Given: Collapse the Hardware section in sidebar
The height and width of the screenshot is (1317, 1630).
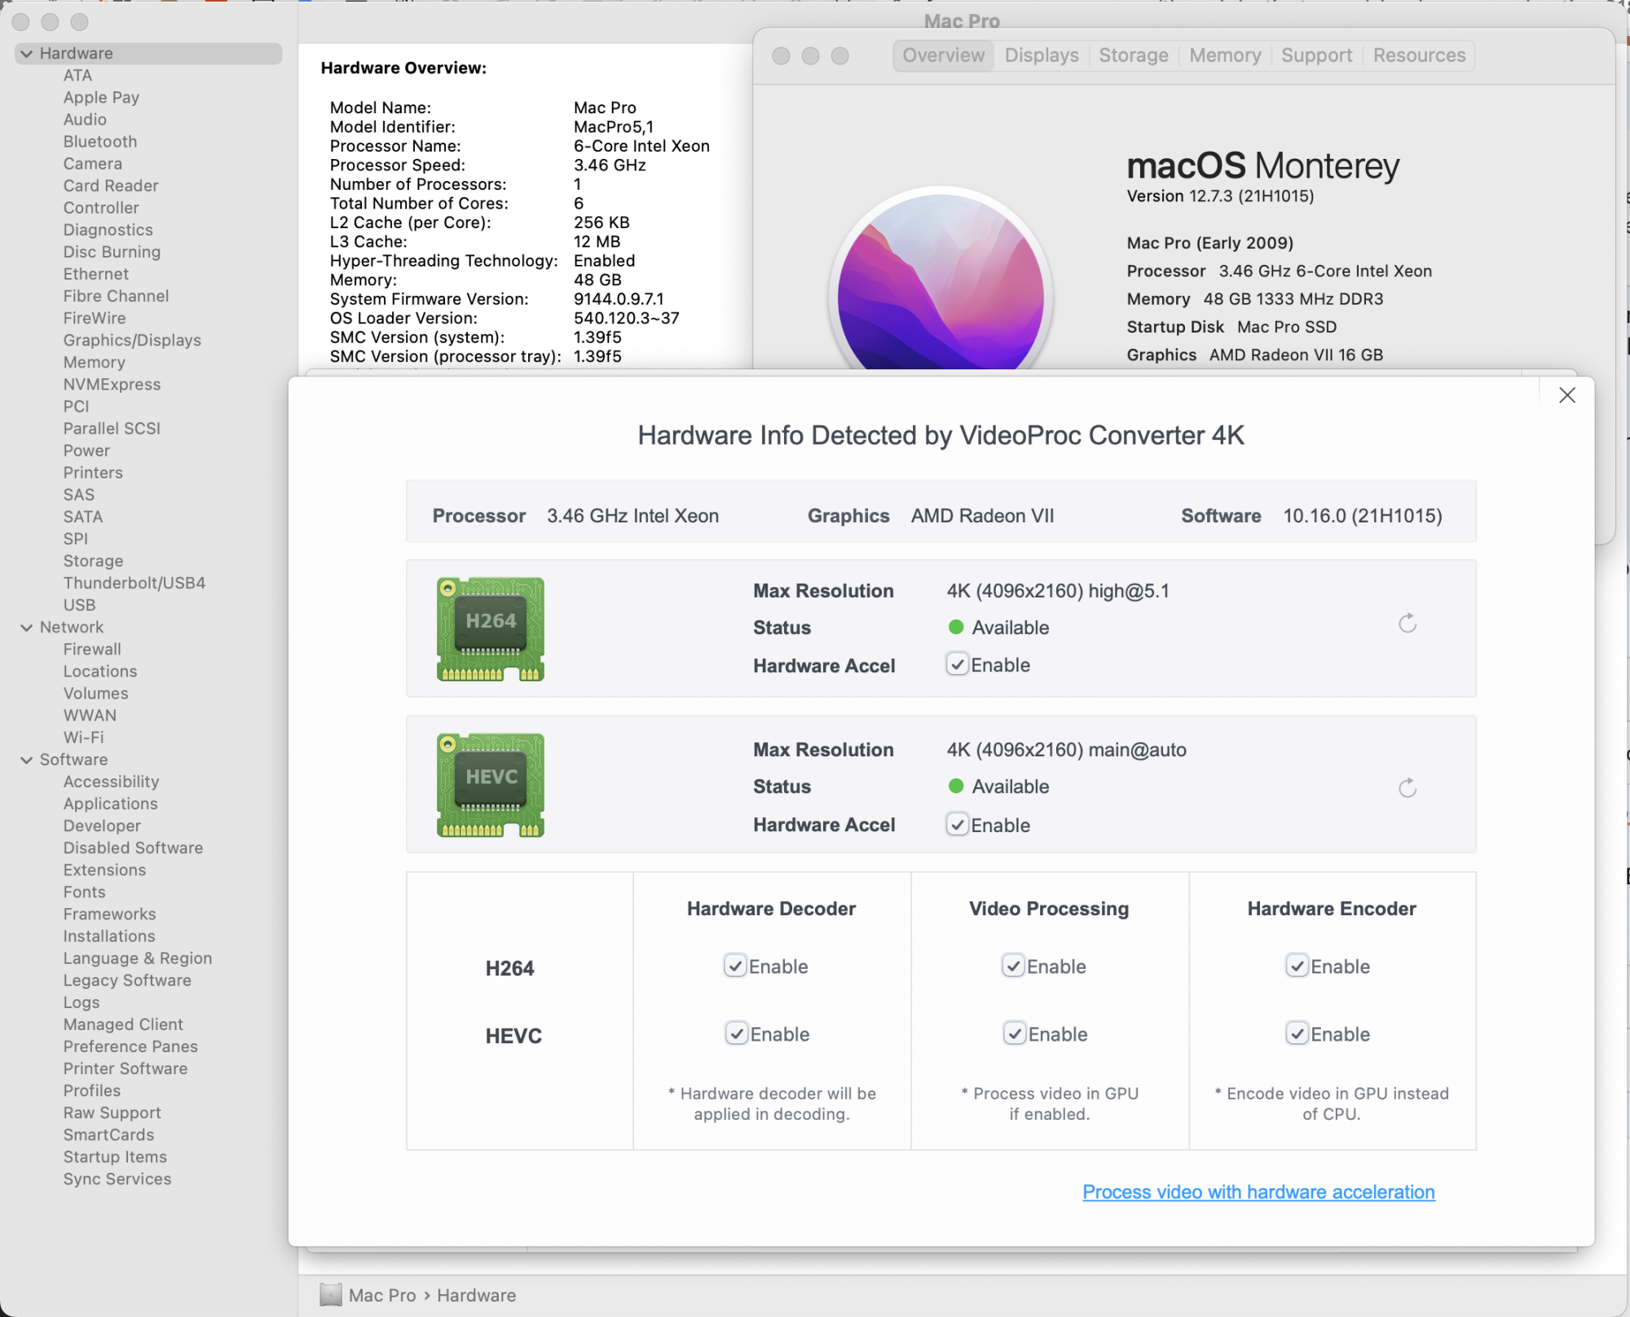Looking at the screenshot, I should click(x=29, y=52).
